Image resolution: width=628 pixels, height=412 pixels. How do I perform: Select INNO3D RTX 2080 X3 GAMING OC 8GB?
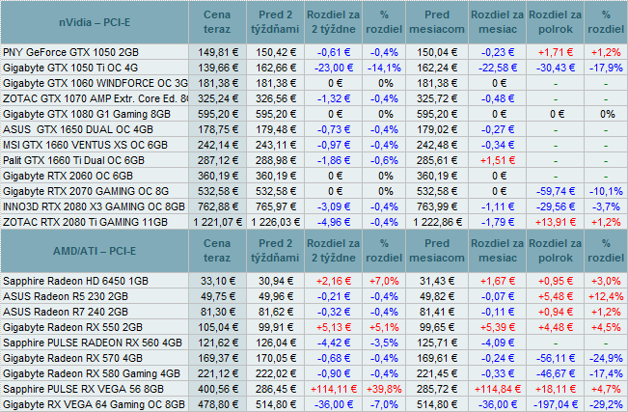(x=95, y=206)
